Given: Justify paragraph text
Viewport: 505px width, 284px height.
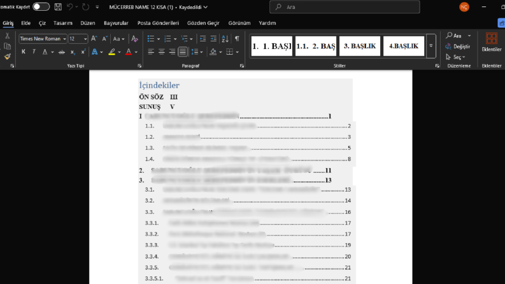Looking at the screenshot, I should tap(183, 52).
